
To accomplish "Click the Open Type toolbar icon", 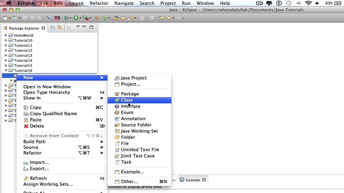I will pos(116,18).
